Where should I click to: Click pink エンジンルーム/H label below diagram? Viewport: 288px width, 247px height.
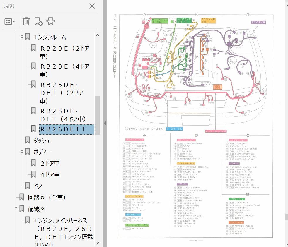(216, 131)
